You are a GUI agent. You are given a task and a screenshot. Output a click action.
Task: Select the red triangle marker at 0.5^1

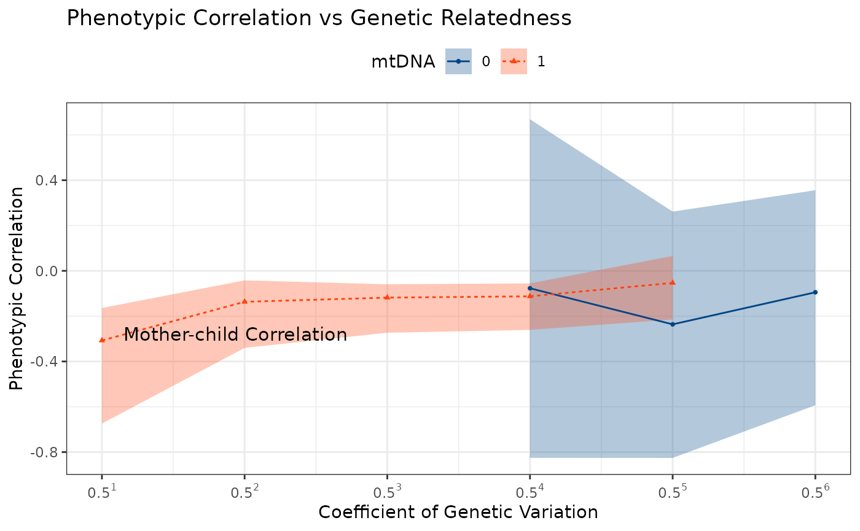click(x=102, y=339)
